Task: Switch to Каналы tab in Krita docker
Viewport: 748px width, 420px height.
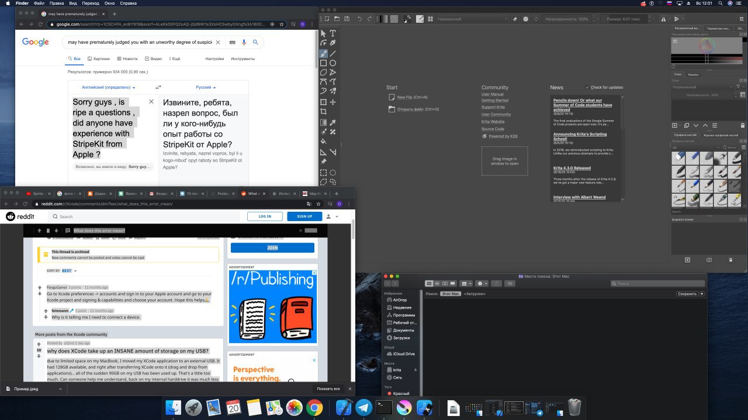Action: 693,74
